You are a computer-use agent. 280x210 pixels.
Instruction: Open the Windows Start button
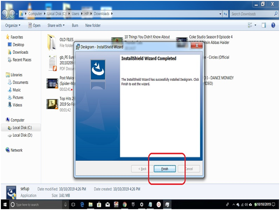click(5, 204)
